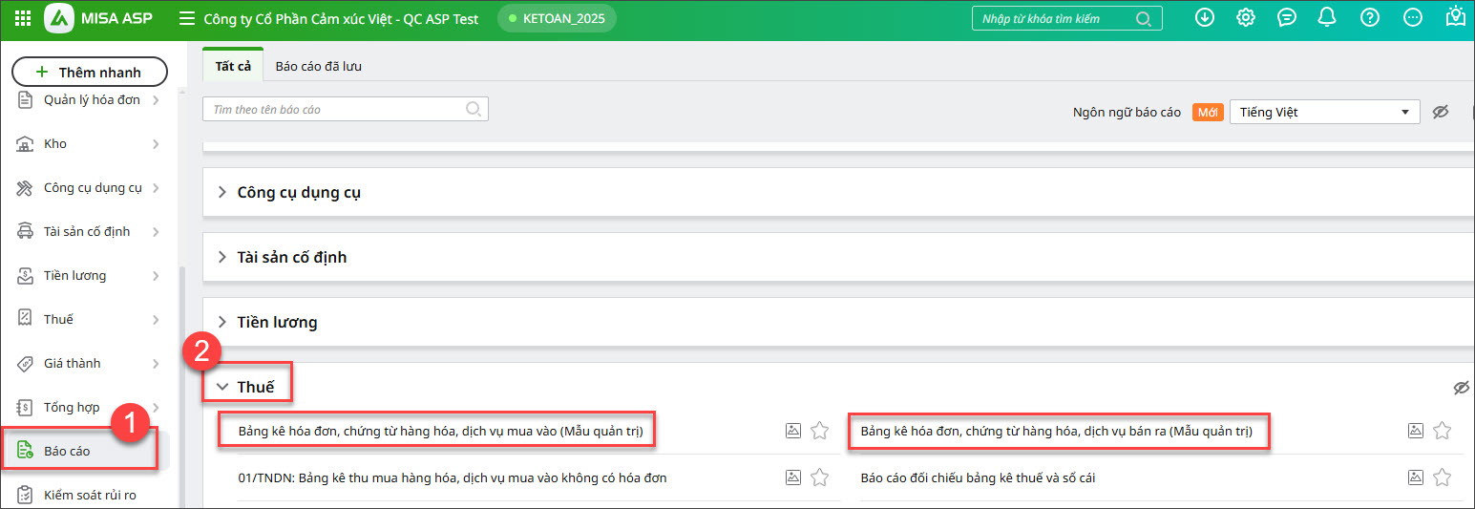Open notifications bell icon
The image size is (1475, 509).
1326,18
